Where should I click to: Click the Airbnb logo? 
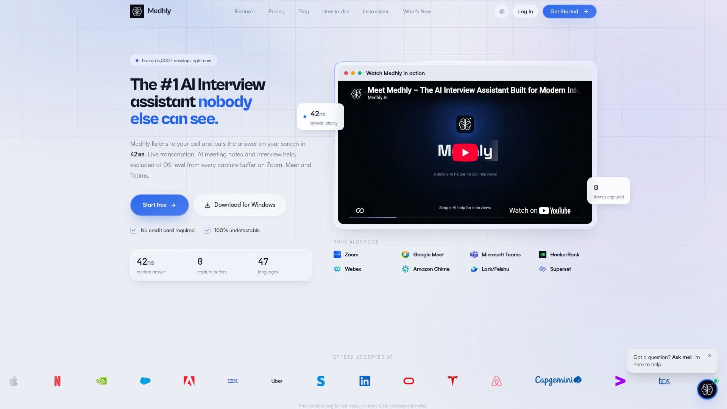(496, 381)
